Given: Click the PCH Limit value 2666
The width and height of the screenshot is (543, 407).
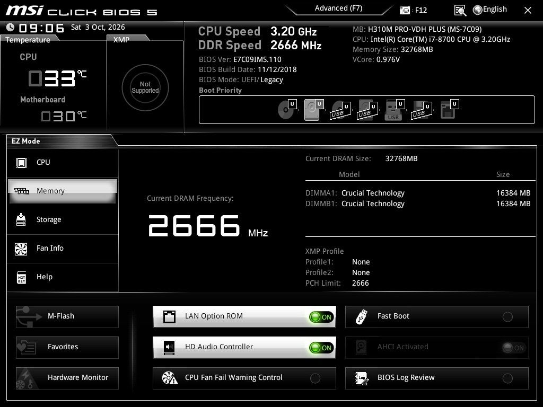Looking at the screenshot, I should pyautogui.click(x=361, y=283).
